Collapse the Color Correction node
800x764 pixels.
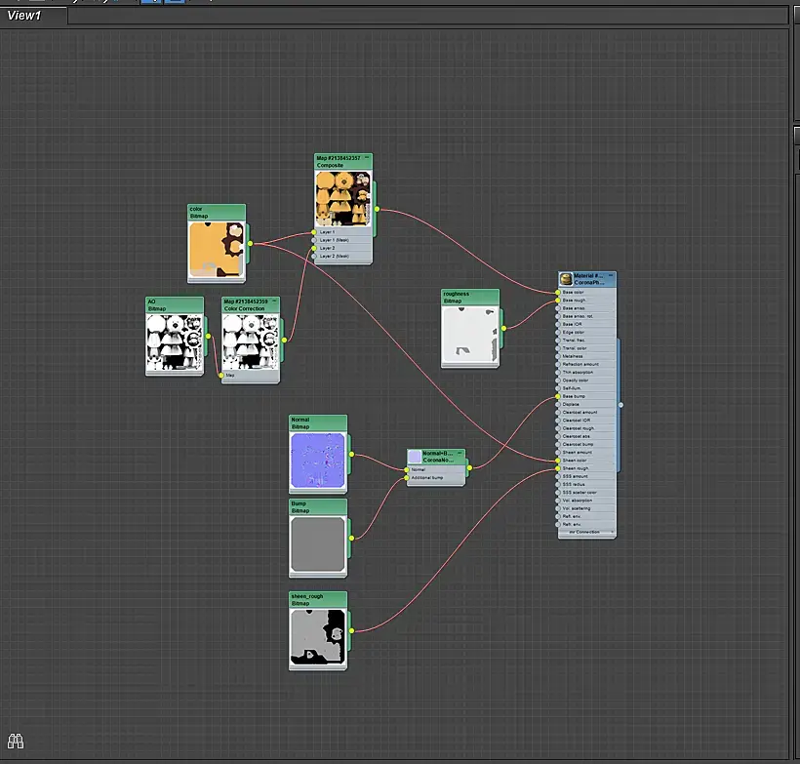coord(274,302)
